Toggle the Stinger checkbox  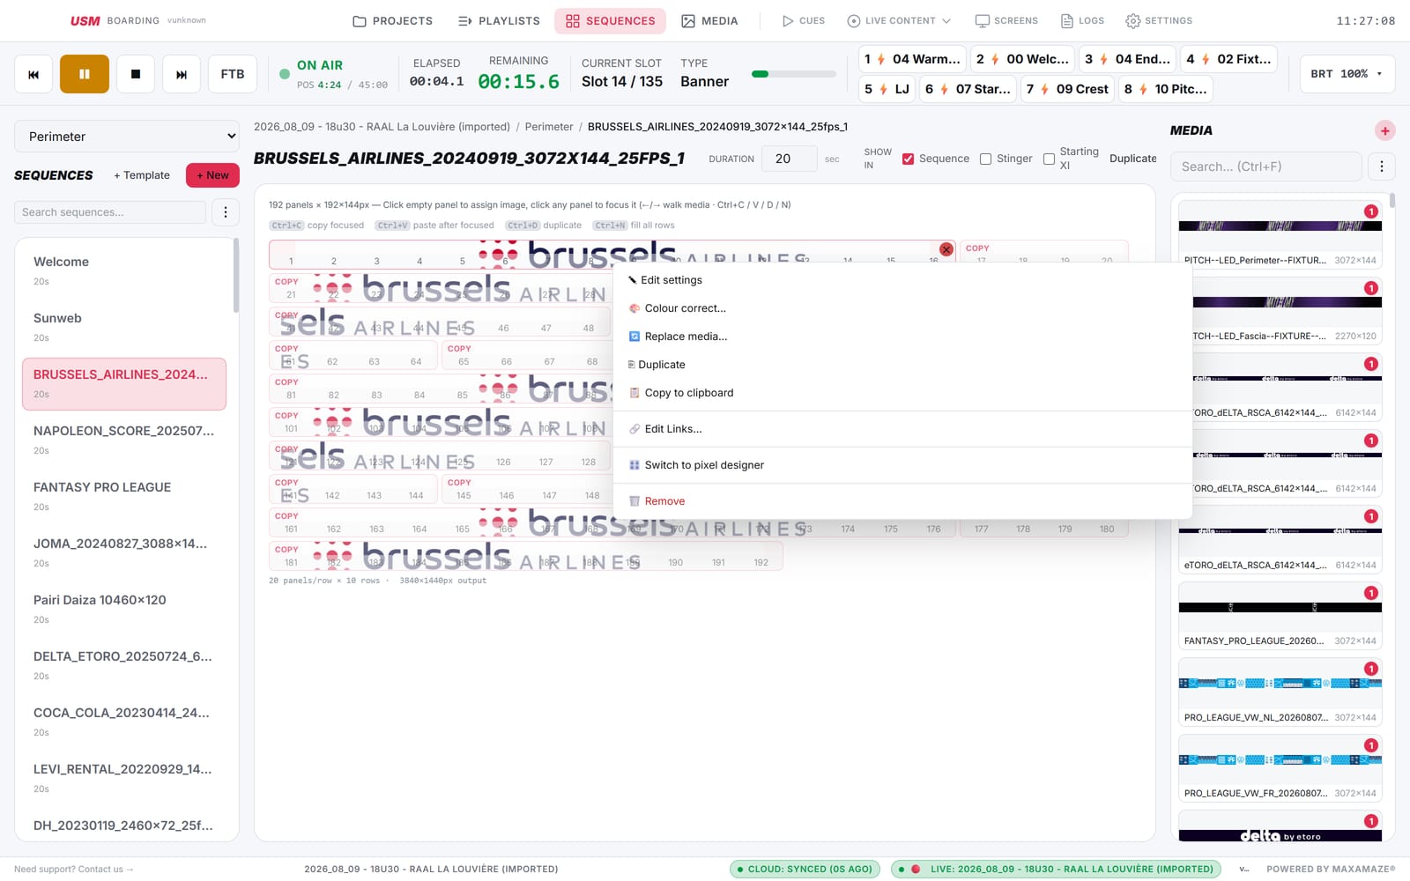click(985, 159)
